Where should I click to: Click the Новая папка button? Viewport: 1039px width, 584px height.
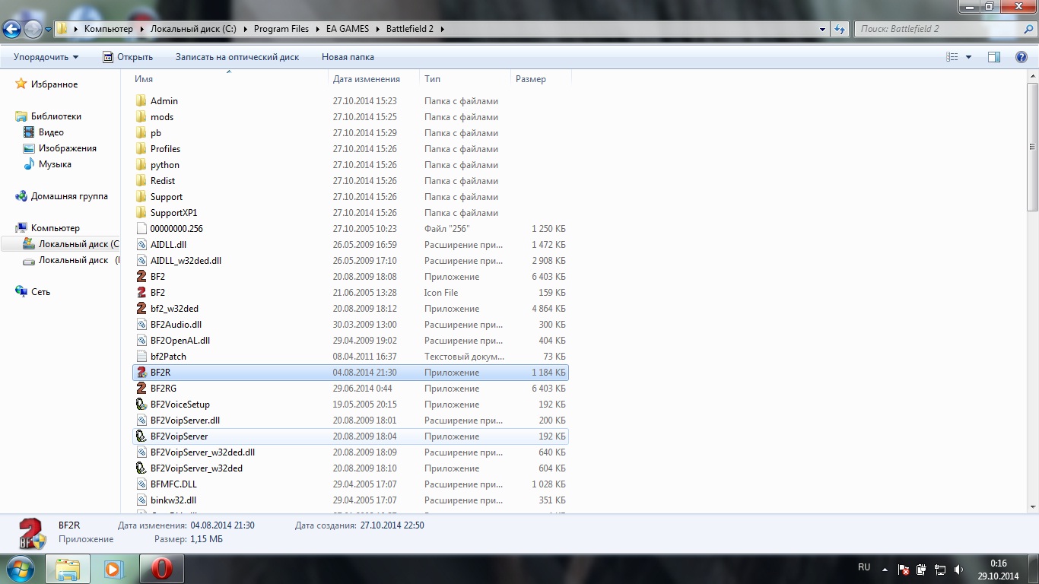pyautogui.click(x=348, y=57)
